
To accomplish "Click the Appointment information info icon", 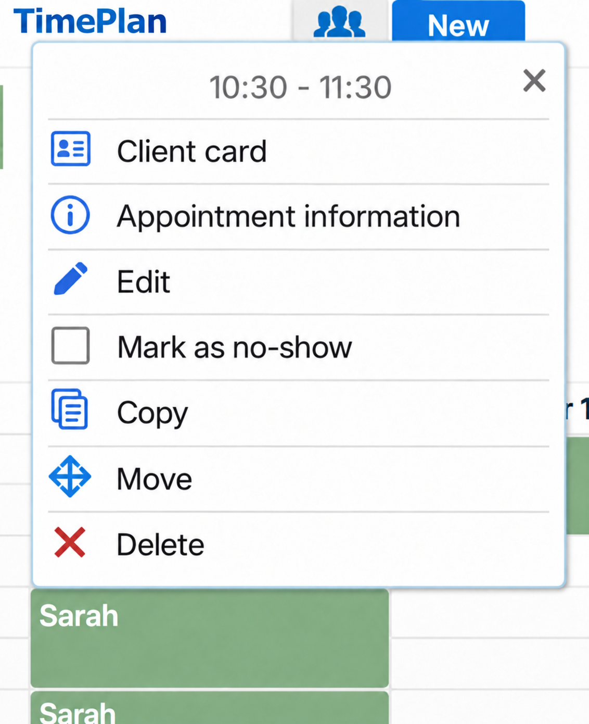I will (x=70, y=215).
